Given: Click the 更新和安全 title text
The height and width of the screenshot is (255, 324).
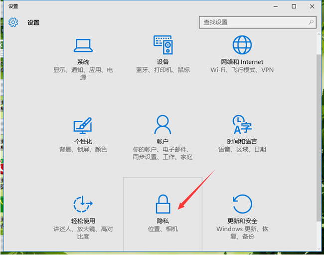Looking at the screenshot, I should tap(242, 221).
